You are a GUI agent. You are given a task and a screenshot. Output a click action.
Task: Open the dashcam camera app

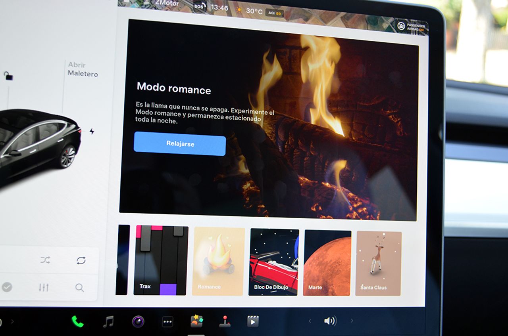click(x=138, y=321)
